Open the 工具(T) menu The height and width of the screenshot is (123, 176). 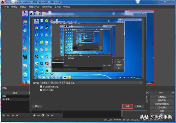(x=57, y=7)
